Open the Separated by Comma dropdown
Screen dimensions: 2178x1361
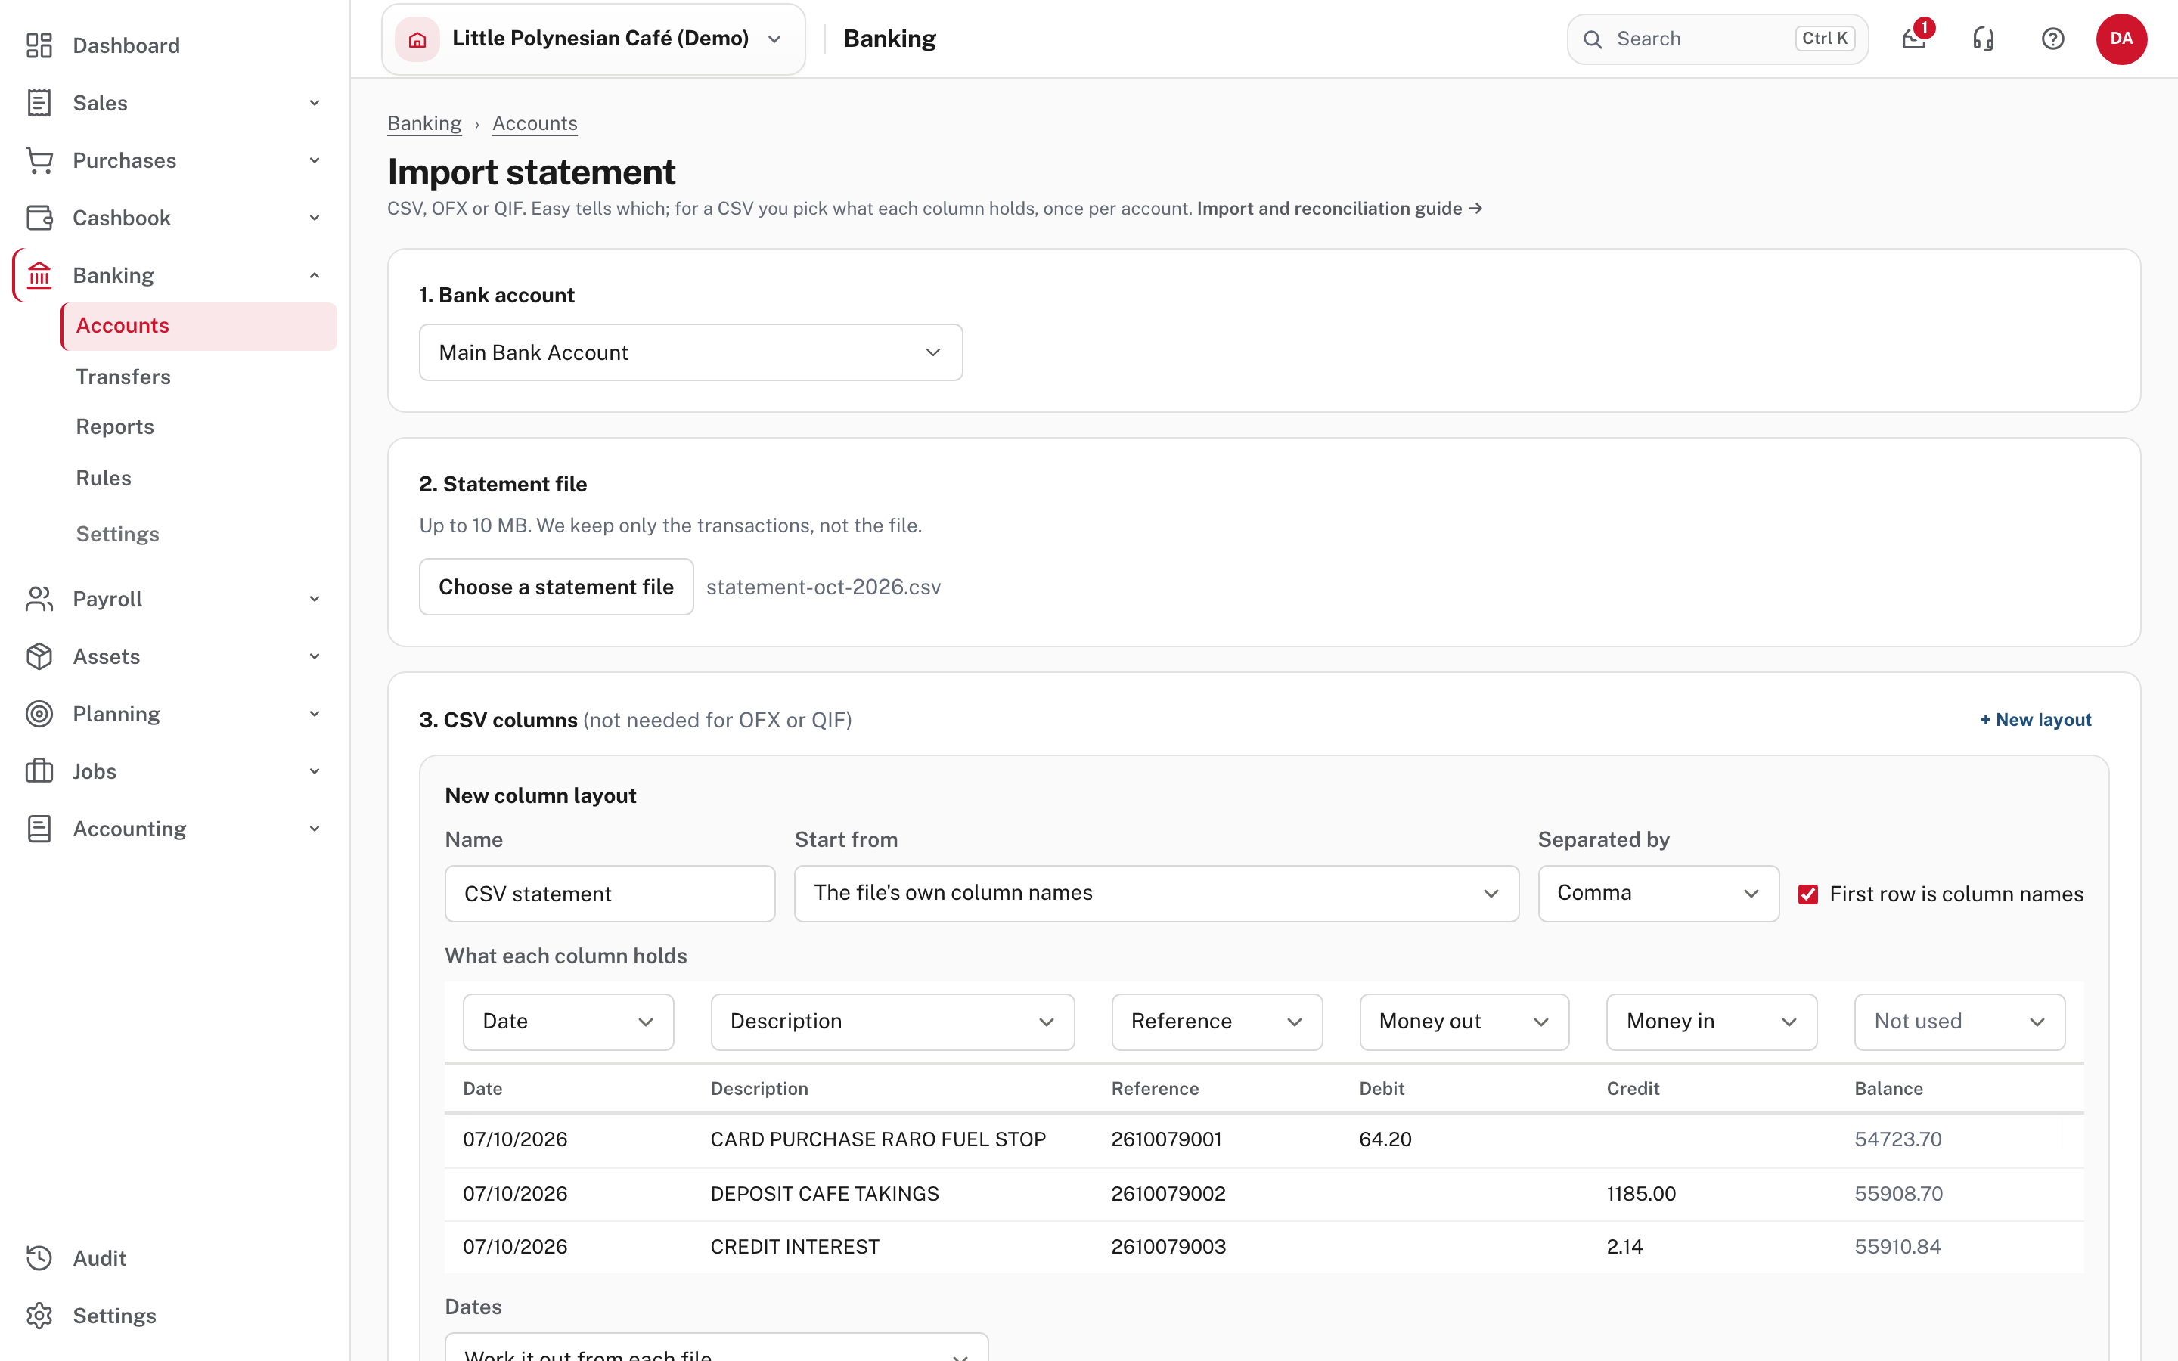[x=1658, y=893]
